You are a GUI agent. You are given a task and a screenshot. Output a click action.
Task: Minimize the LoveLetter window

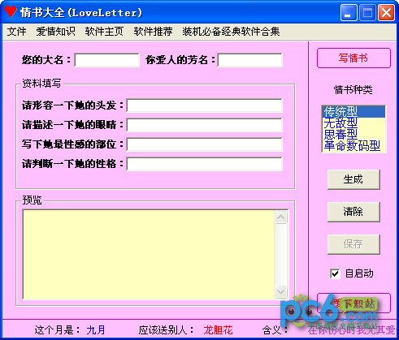349,12
